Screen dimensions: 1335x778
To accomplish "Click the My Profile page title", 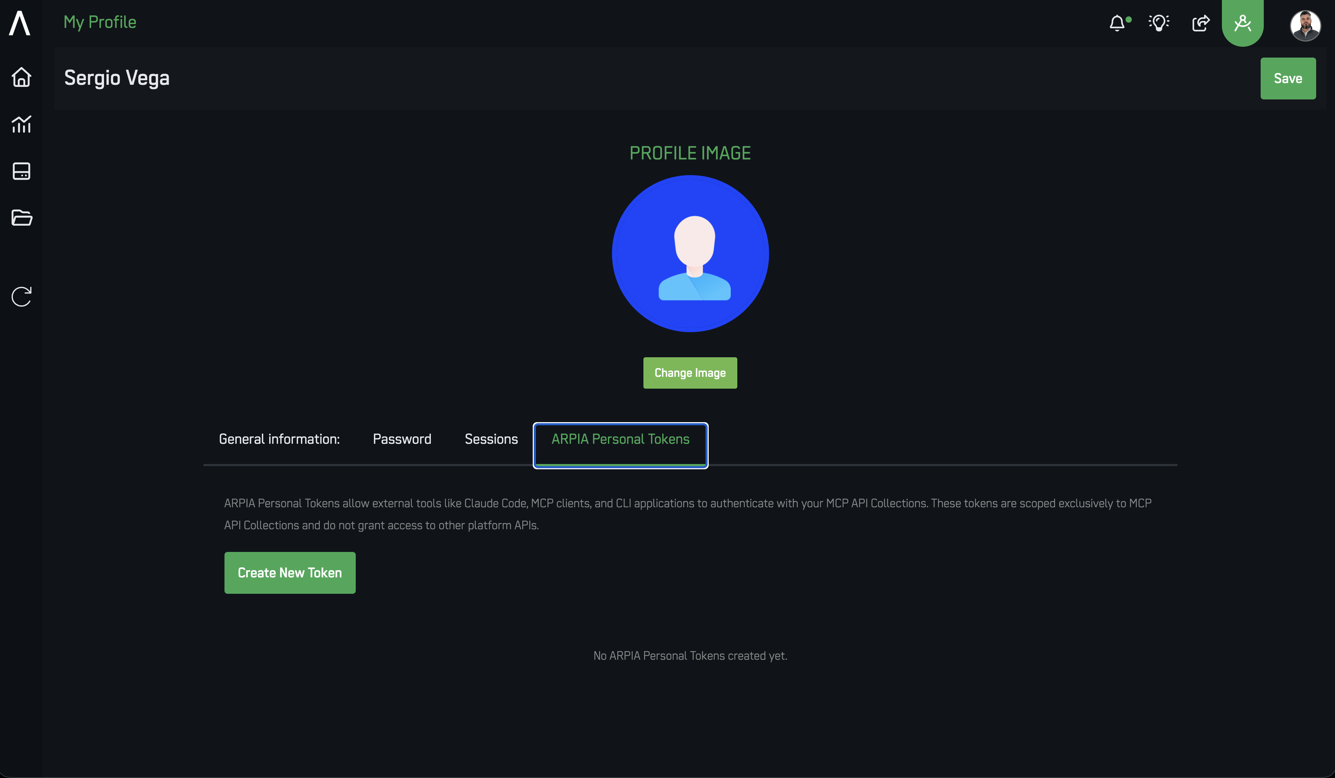I will point(100,22).
